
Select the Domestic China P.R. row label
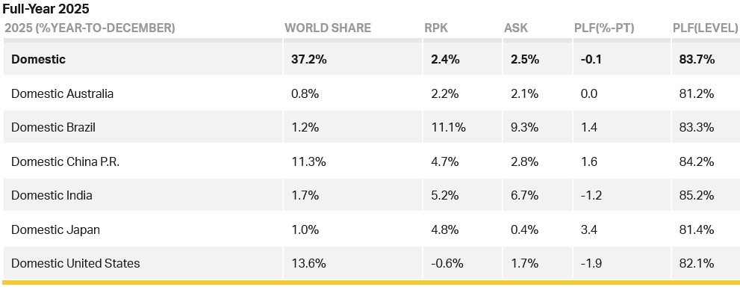pyautogui.click(x=66, y=161)
